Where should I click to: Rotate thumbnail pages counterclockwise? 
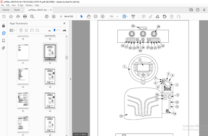click(32, 30)
